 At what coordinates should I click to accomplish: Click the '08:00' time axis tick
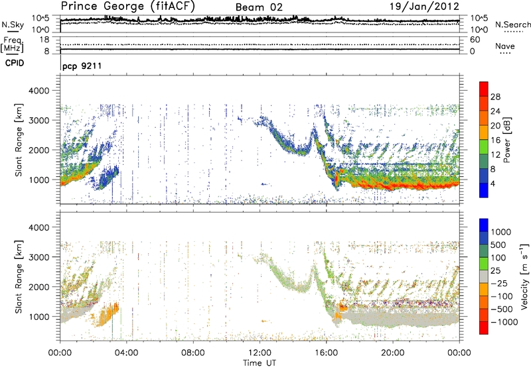[193, 353]
